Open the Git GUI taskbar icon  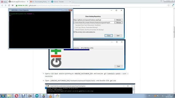pos(44,96)
